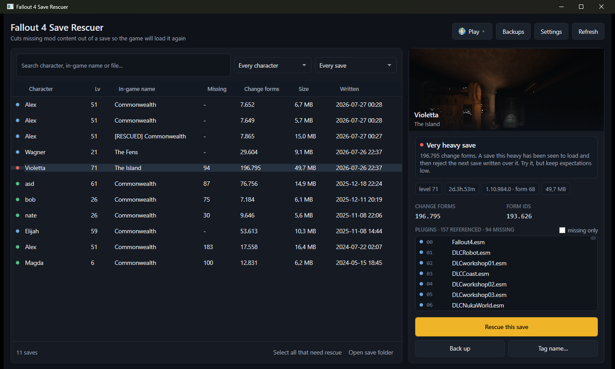
Task: Click the blue dot beside DLCworkshop03.esm
Action: tap(421, 294)
